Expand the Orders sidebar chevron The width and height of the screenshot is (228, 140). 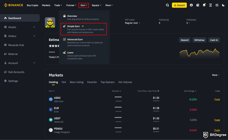[34, 36]
